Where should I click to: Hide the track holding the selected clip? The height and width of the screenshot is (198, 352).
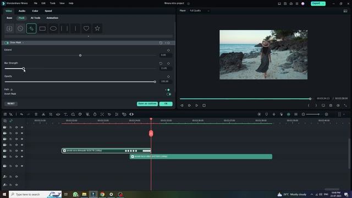22,151
